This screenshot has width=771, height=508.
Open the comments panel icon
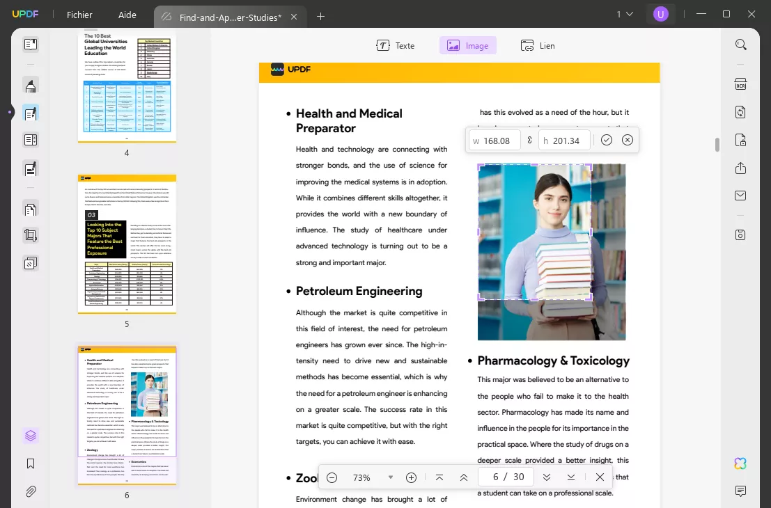pos(740,491)
